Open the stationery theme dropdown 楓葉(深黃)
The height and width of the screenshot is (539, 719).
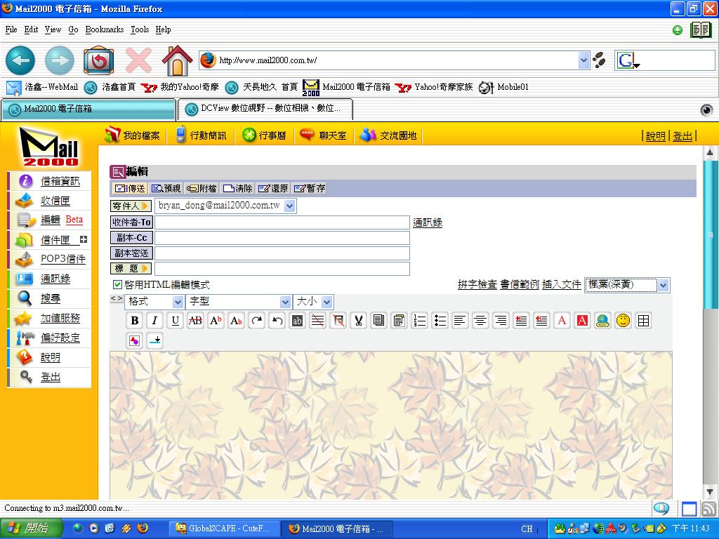tap(627, 285)
